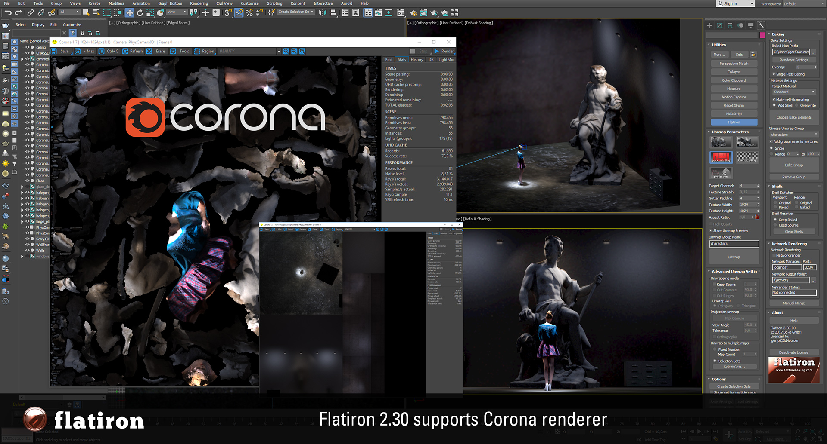Viewport: 827px width, 444px height.
Task: Click the Flatiron utility button
Action: 734,122
